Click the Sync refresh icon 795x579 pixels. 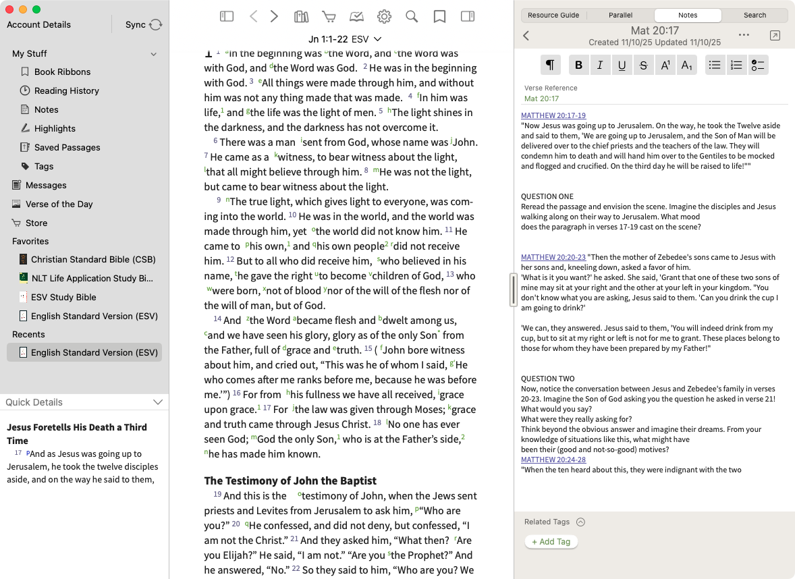click(156, 25)
